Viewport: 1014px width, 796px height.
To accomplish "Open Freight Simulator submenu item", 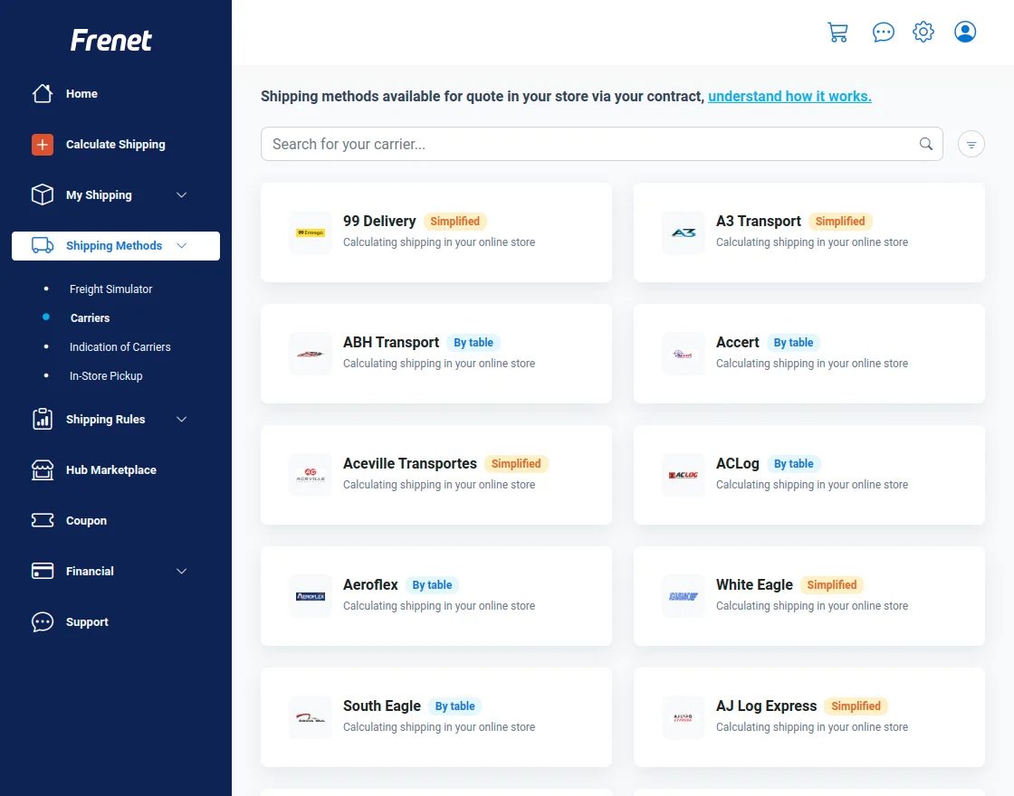I will coord(111,289).
